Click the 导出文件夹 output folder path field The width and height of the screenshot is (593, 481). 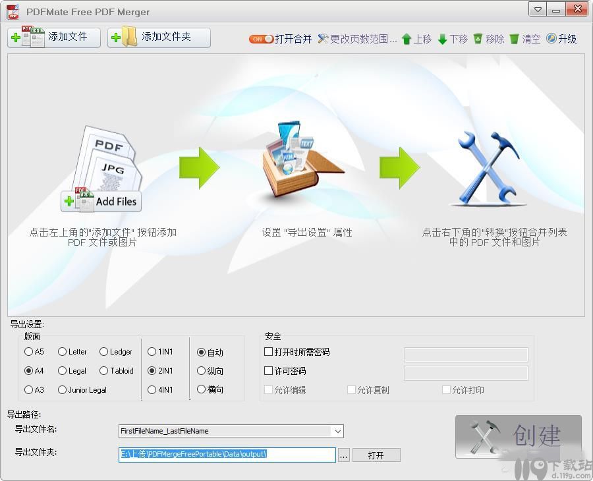227,454
